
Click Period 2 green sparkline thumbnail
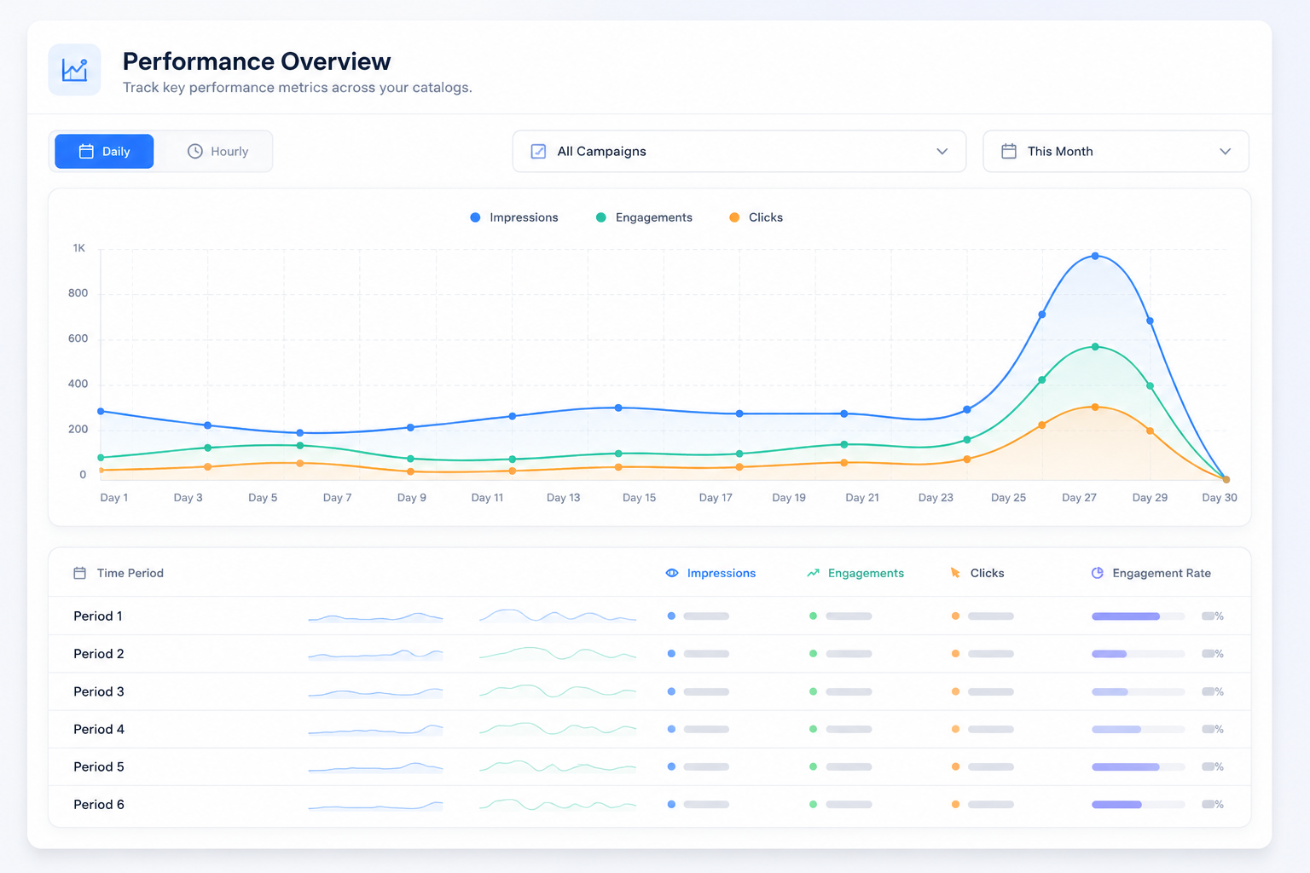click(x=558, y=653)
